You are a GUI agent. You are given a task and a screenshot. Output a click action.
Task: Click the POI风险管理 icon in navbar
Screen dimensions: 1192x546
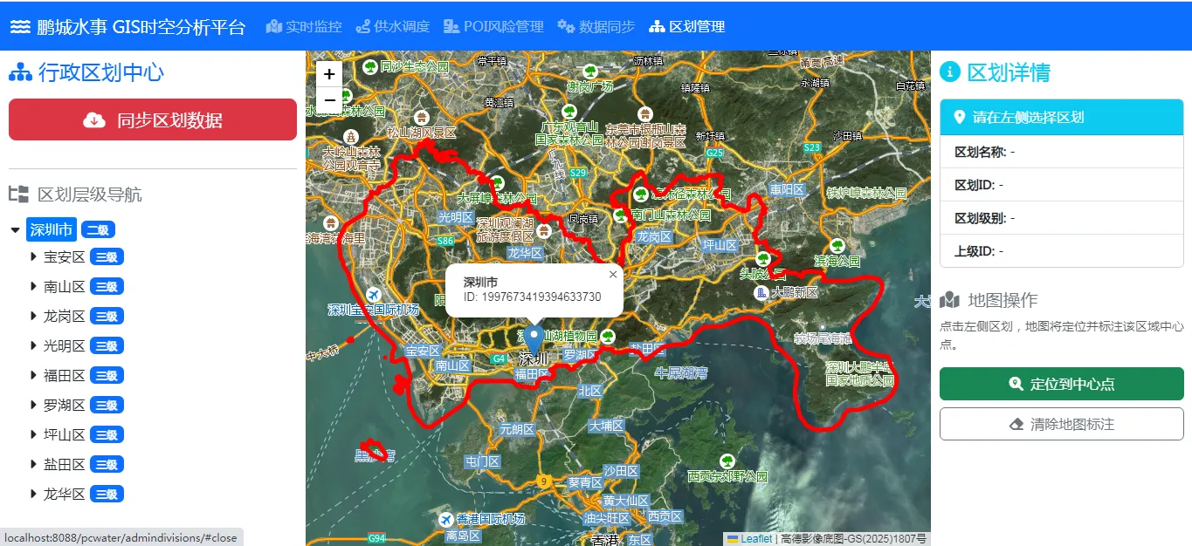[451, 26]
